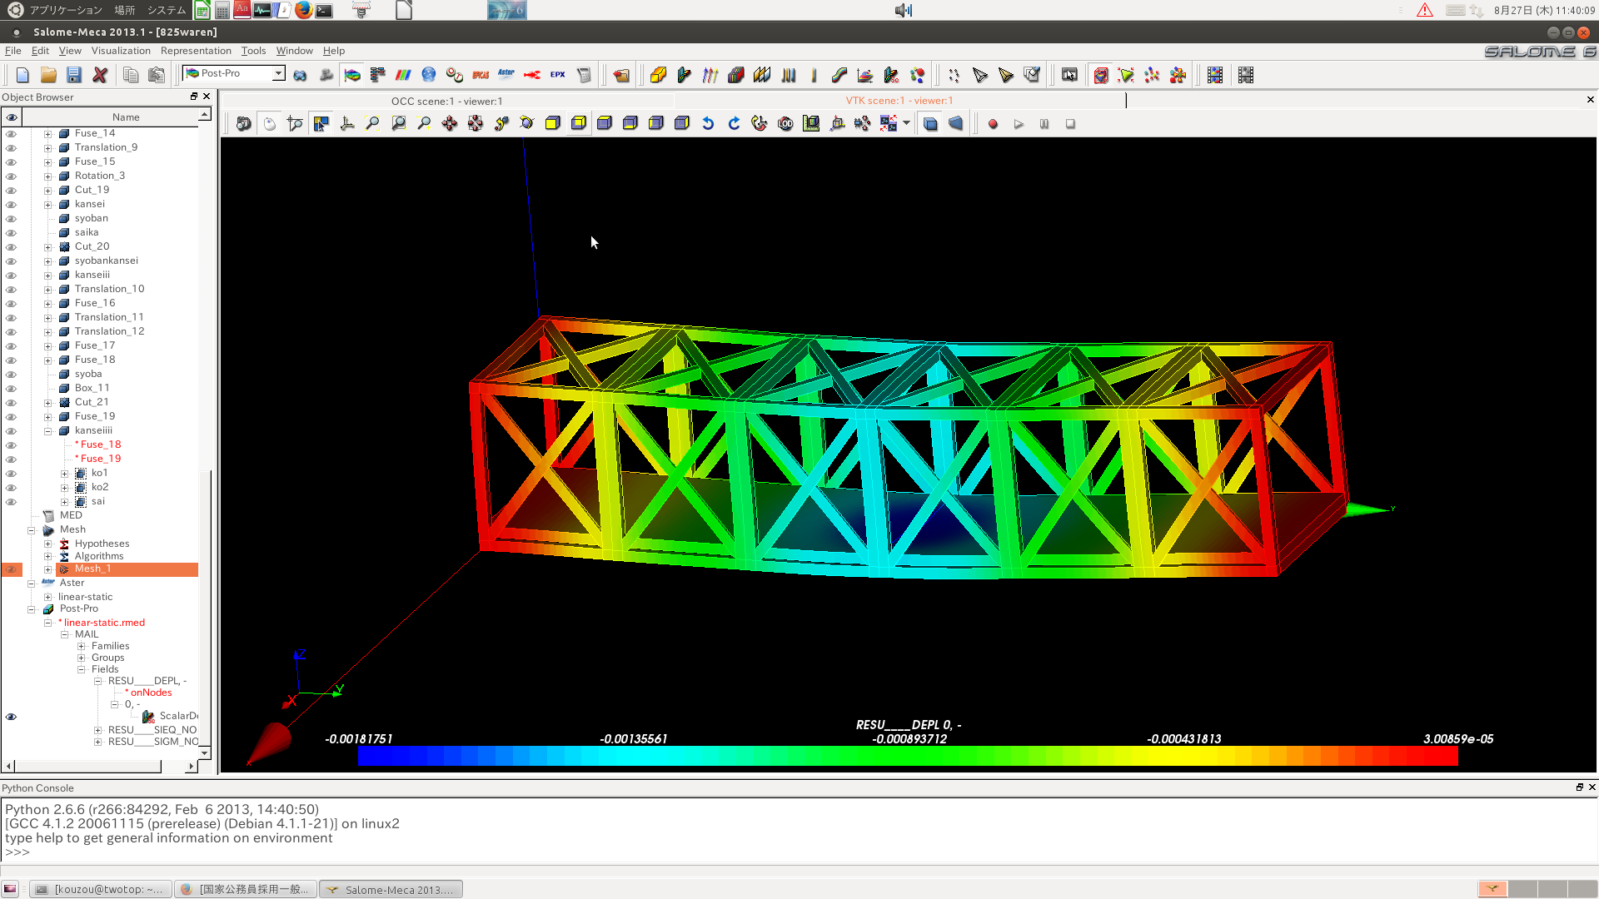Activate the EFICAS module icon
Screen dimensions: 1599x899
tap(481, 75)
